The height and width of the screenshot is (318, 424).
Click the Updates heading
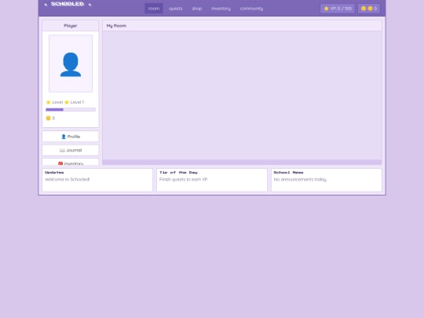54,172
